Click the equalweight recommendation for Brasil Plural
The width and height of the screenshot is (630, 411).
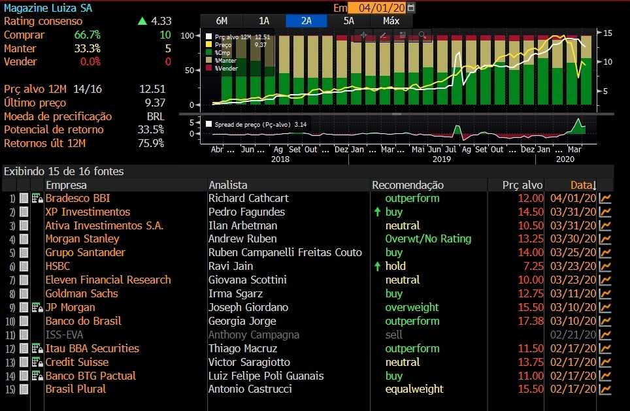414,389
